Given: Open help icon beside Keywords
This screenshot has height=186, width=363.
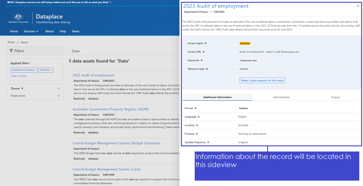Looking at the screenshot, I should point(202,60).
